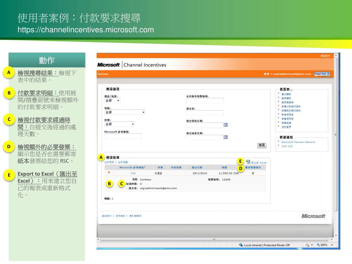Sort by the 付款狀態 payment status header
Screen dimensions: 352x264
[176, 167]
